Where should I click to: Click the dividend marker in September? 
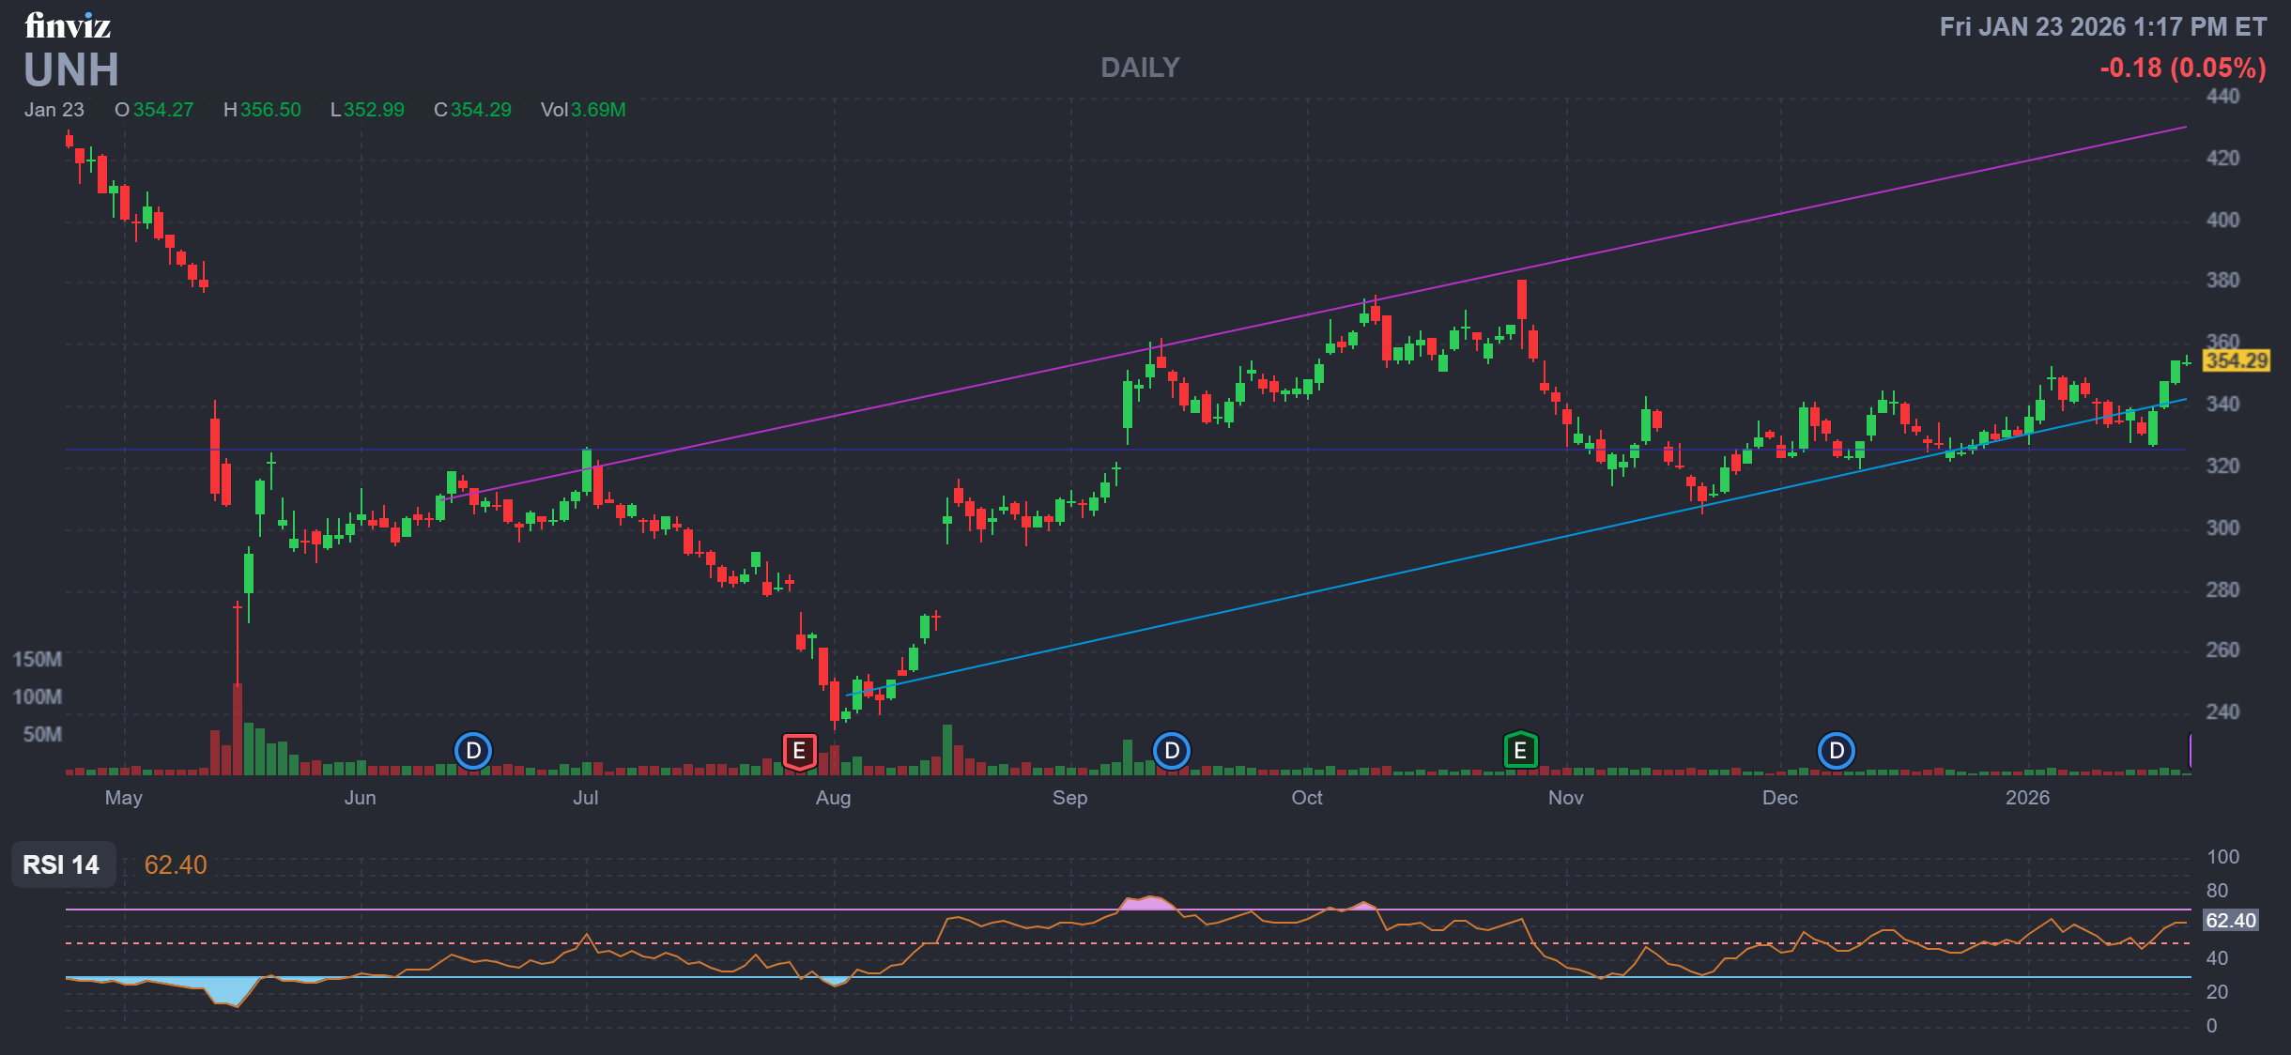point(1171,751)
